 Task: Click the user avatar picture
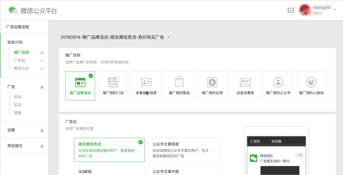(305, 10)
